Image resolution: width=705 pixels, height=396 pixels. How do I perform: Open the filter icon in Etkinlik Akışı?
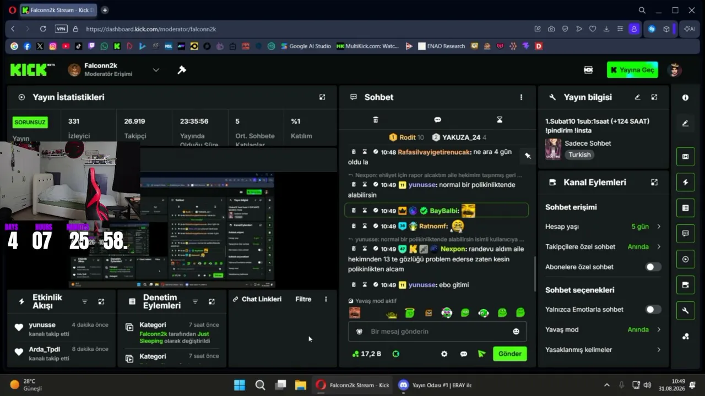(x=85, y=301)
